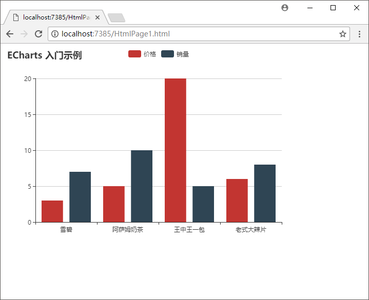The width and height of the screenshot is (369, 300).
Task: Click the ECharts 入门示例 title
Action: click(x=45, y=55)
